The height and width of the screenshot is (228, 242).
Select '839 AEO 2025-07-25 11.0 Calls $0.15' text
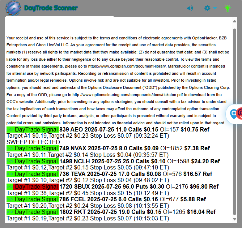[x=109, y=129]
